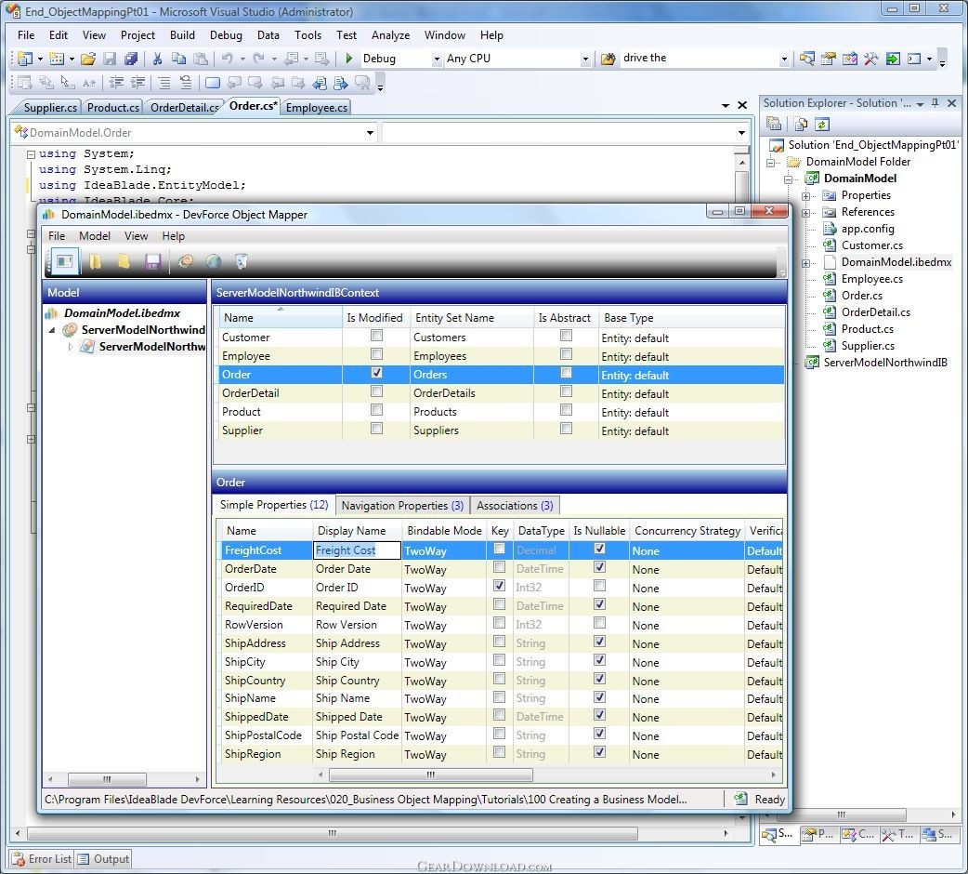Click the Bindable Mode column header
Image resolution: width=968 pixels, height=874 pixels.
(444, 531)
